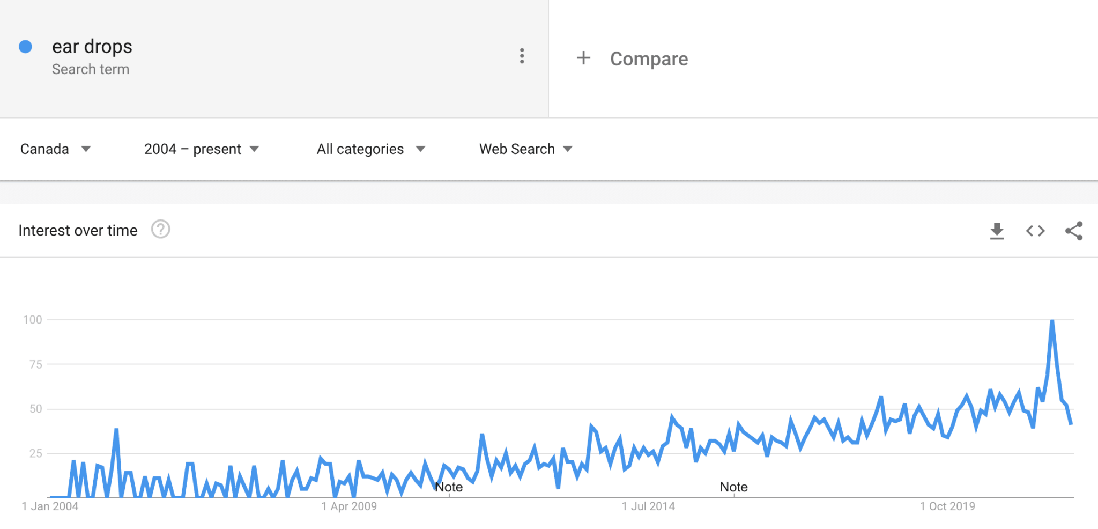Open the three-dot menu for ear drops

pos(522,56)
